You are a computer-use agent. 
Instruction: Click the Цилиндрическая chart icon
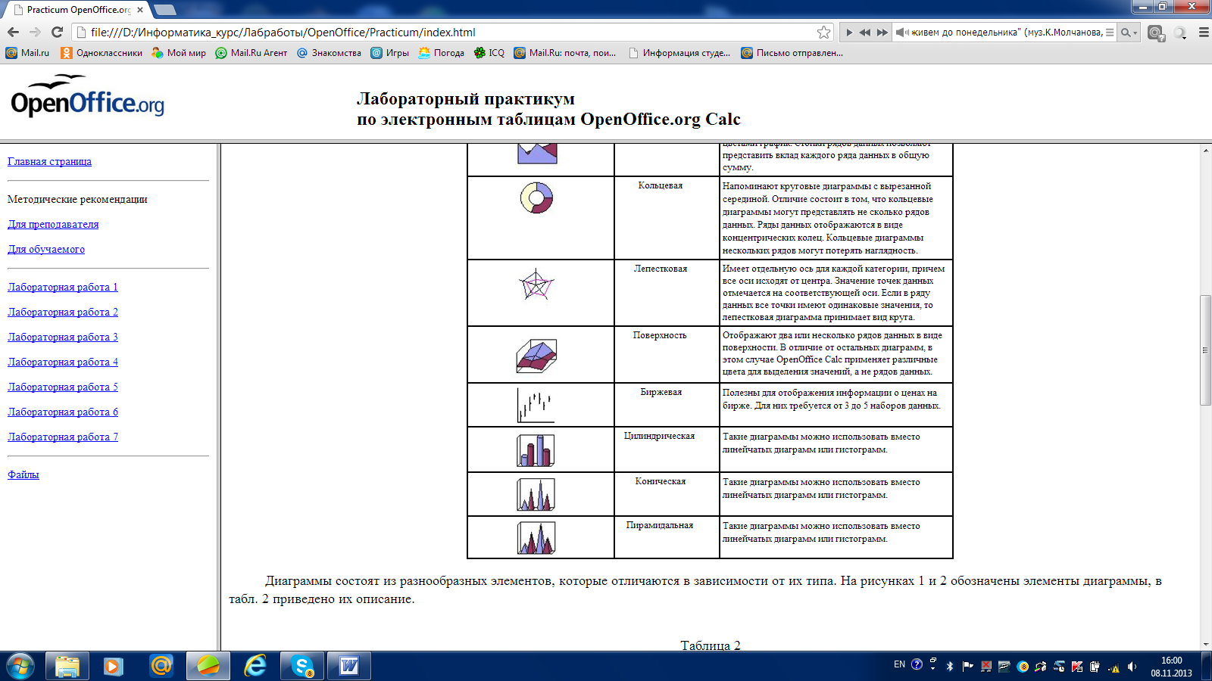coord(536,450)
